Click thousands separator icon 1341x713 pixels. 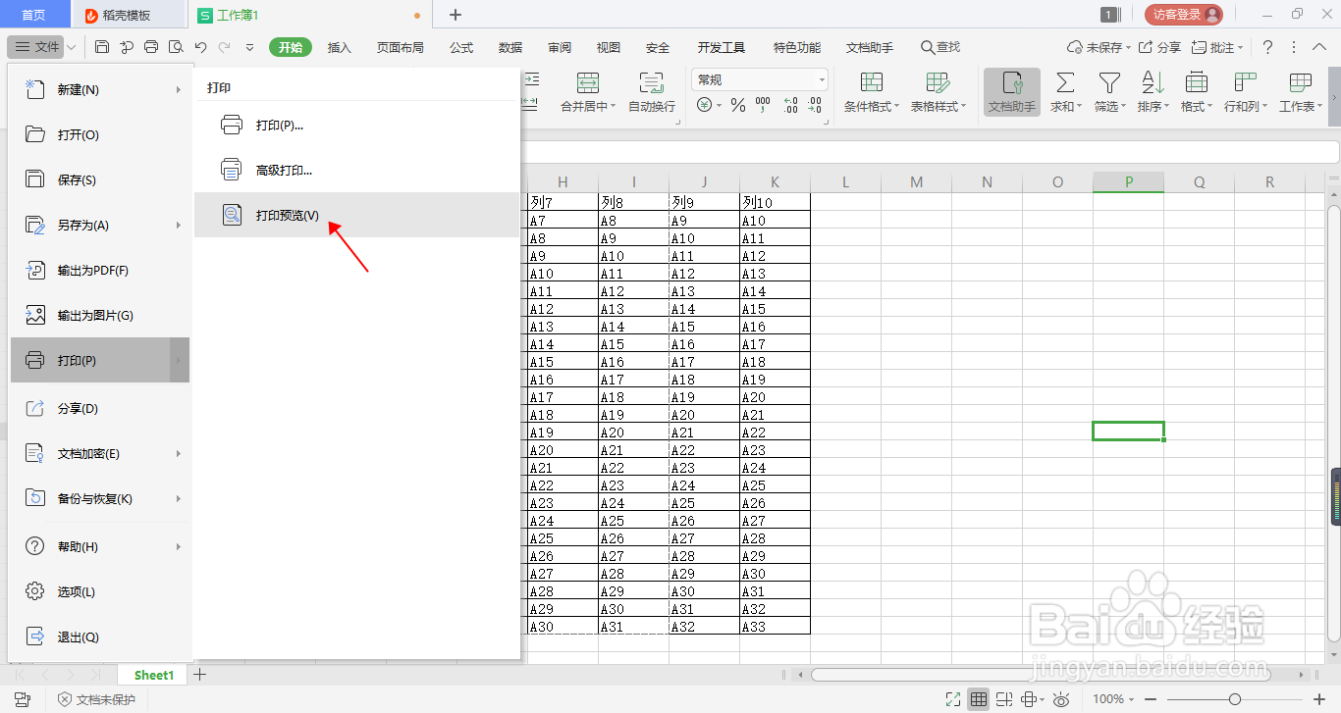coord(764,105)
